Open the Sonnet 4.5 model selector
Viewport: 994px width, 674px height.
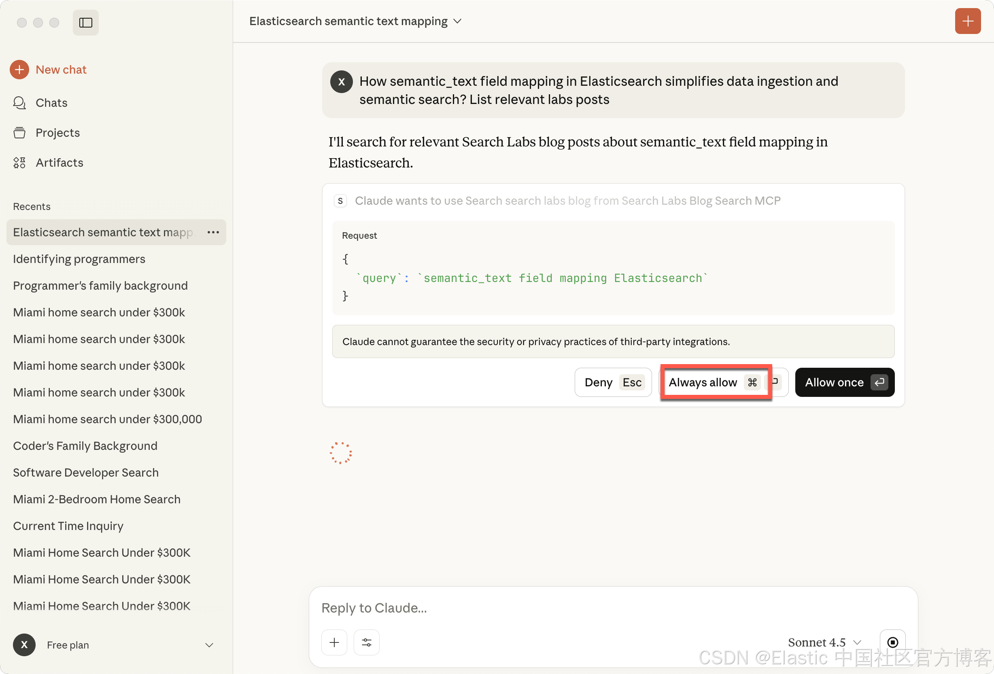pos(823,642)
